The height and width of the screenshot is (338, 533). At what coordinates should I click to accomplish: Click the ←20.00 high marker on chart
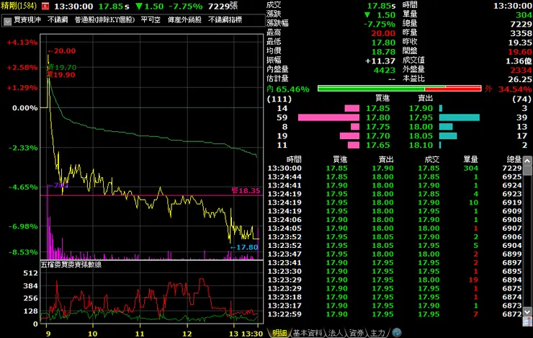point(61,51)
